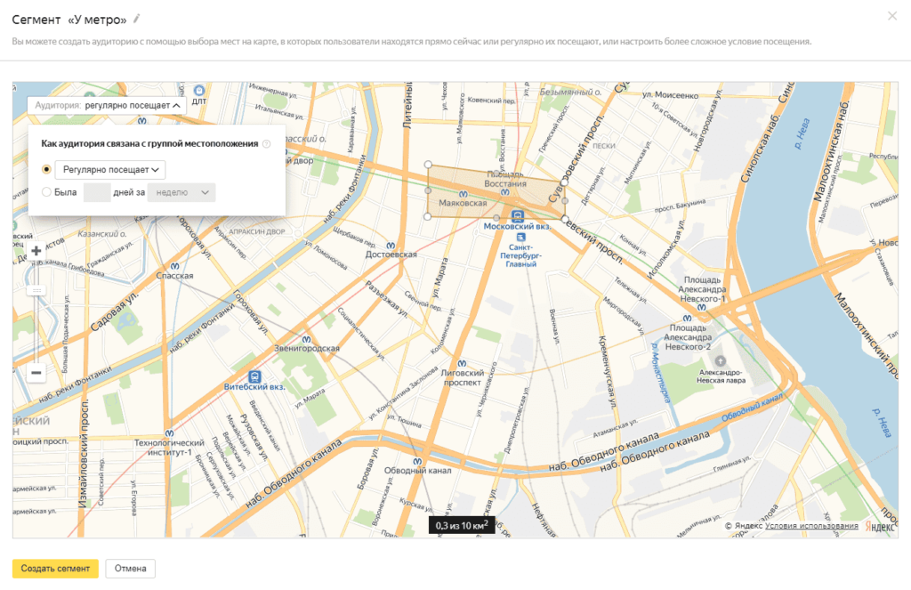Select the regular visitor radio button
The image size is (911, 590).
(46, 169)
